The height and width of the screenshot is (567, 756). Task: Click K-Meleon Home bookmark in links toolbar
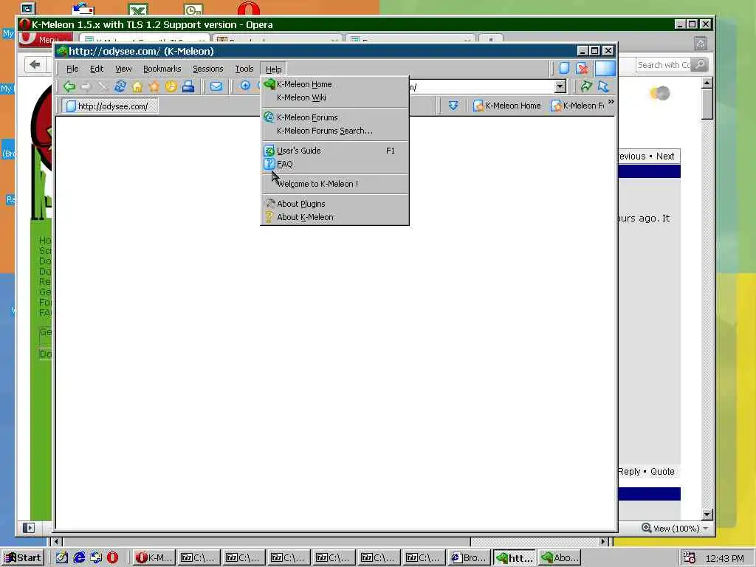point(507,106)
